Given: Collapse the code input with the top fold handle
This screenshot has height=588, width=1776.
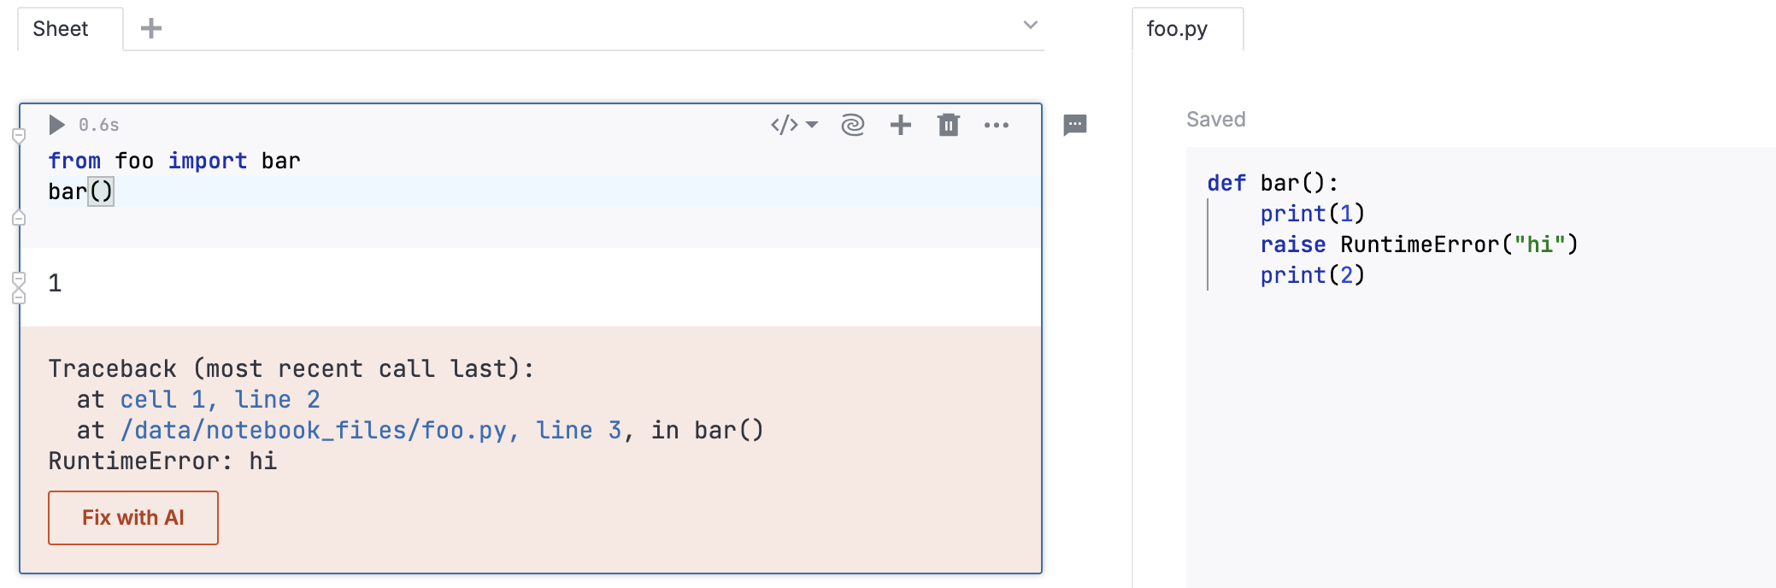Looking at the screenshot, I should (x=19, y=135).
